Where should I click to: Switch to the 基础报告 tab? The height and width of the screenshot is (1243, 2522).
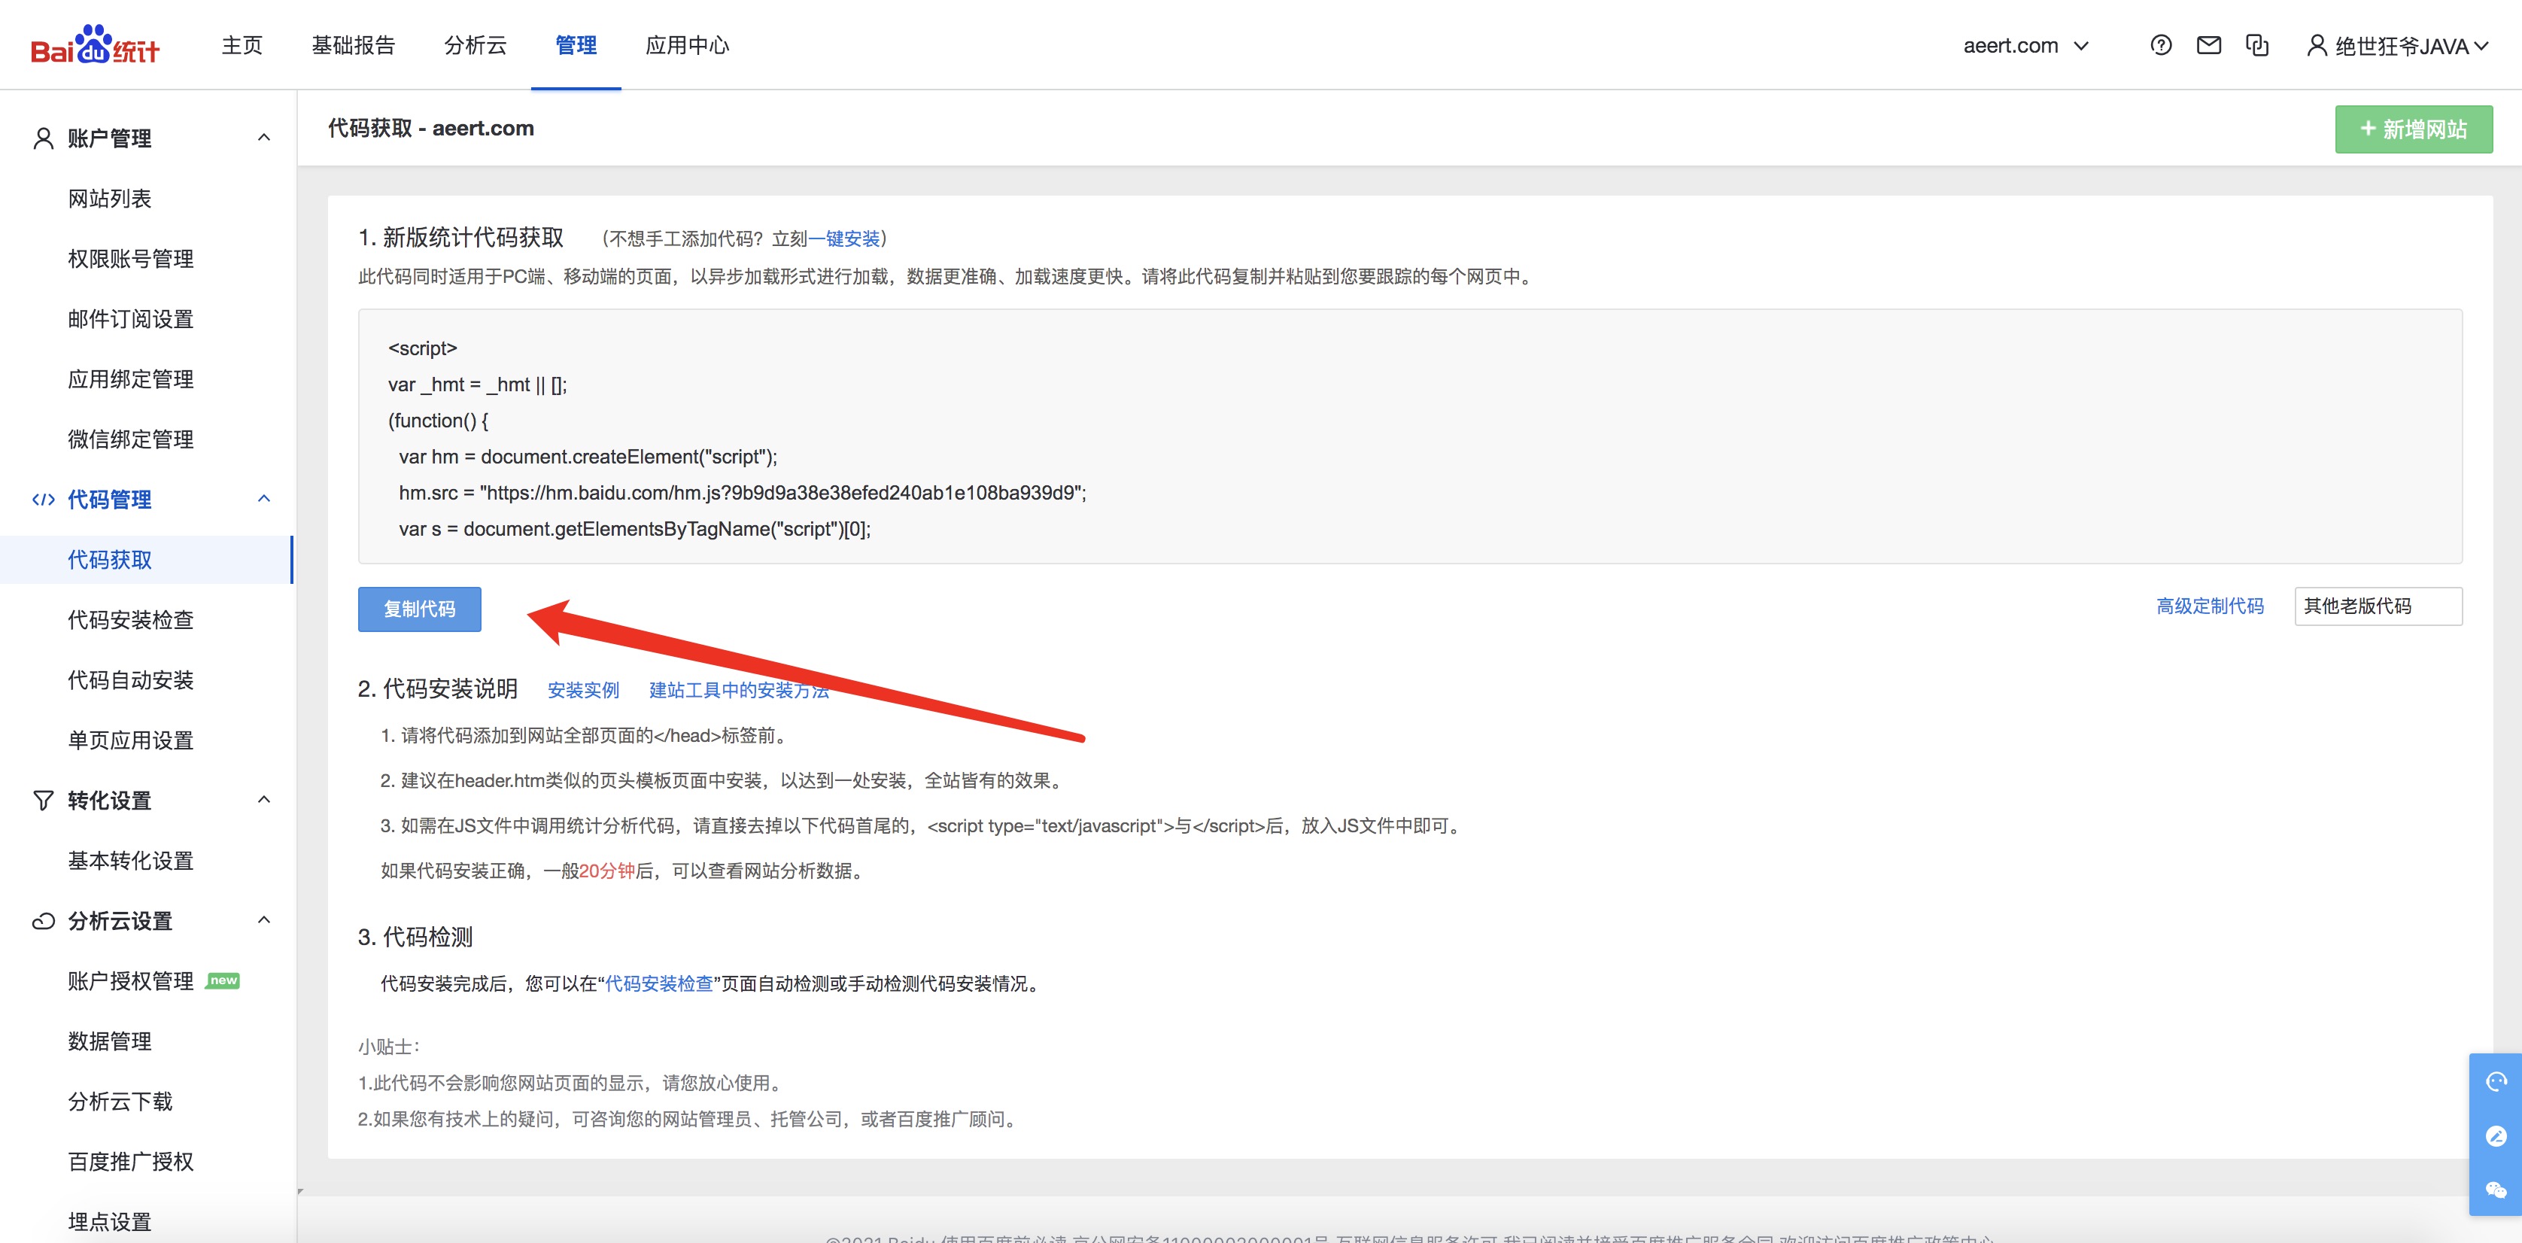pos(352,45)
